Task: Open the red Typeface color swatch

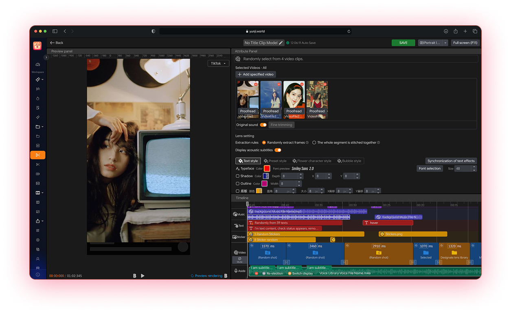Action: click(267, 168)
